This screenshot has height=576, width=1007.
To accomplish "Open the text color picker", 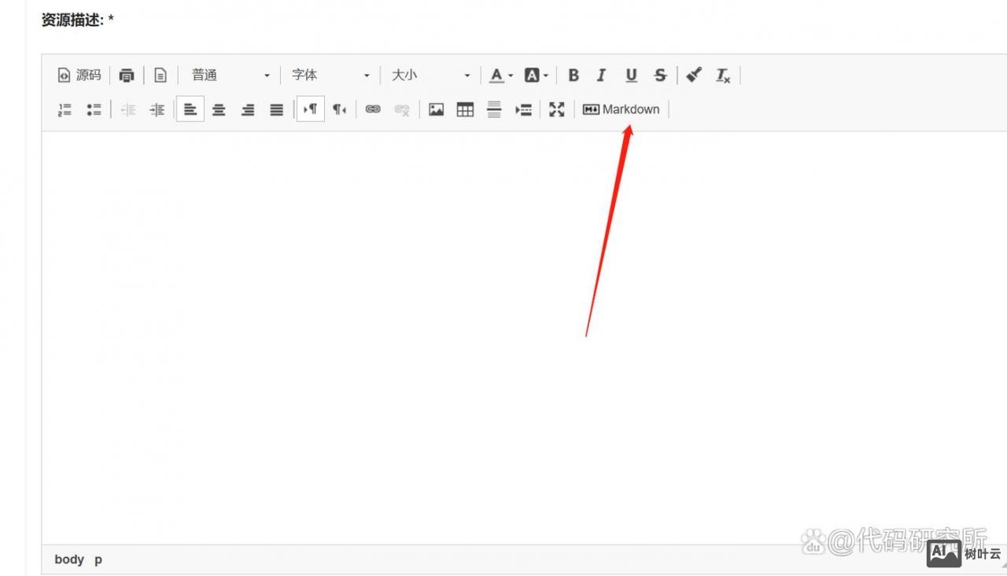I will coord(500,76).
